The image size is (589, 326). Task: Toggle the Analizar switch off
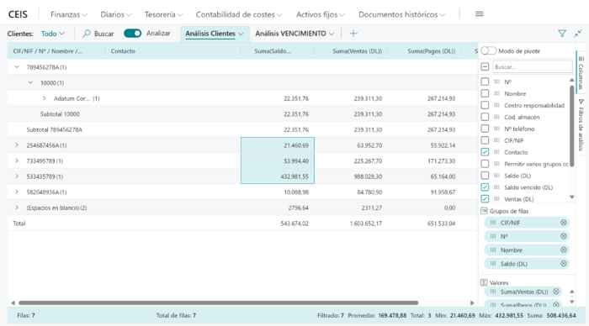(133, 34)
